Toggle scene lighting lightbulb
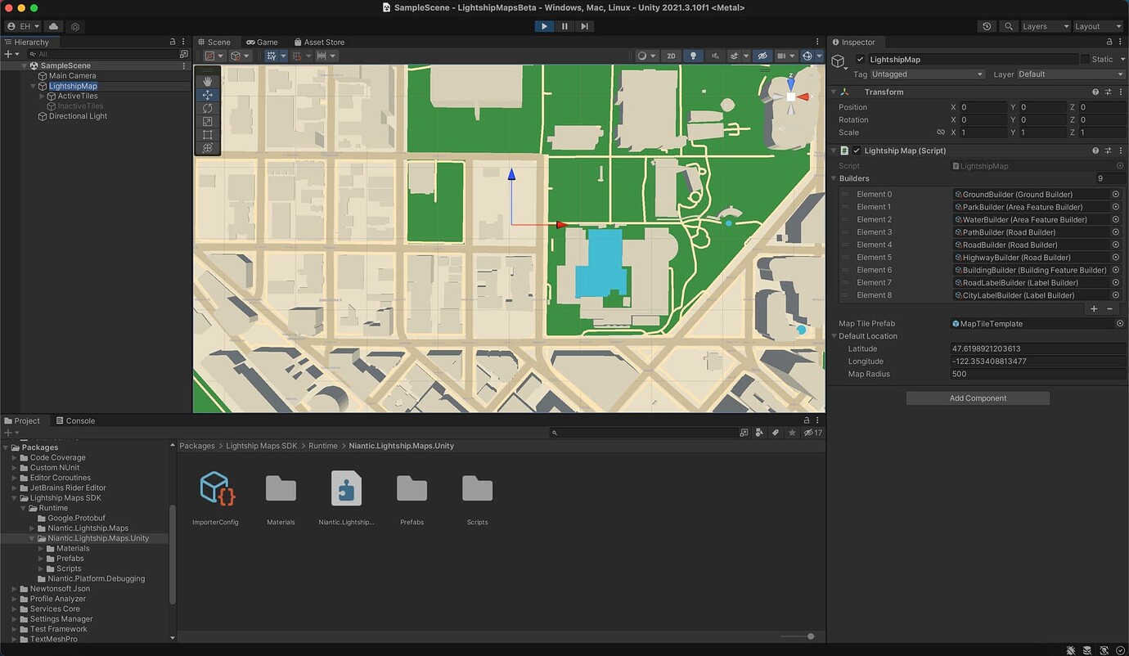The width and height of the screenshot is (1129, 656). 694,56
